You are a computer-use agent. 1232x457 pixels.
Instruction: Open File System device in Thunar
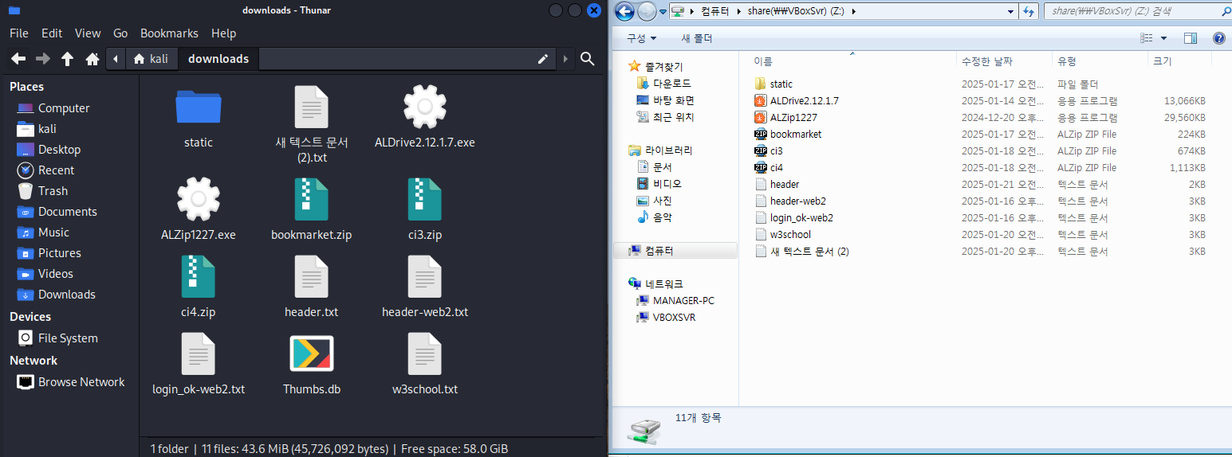tap(68, 338)
